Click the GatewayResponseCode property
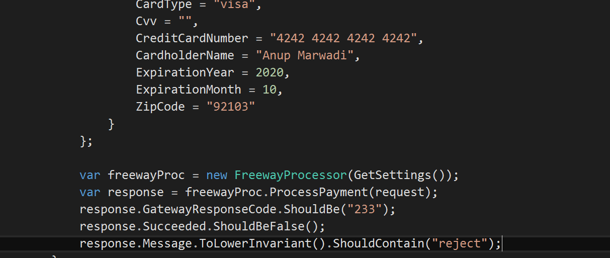610x258 pixels. click(210, 209)
